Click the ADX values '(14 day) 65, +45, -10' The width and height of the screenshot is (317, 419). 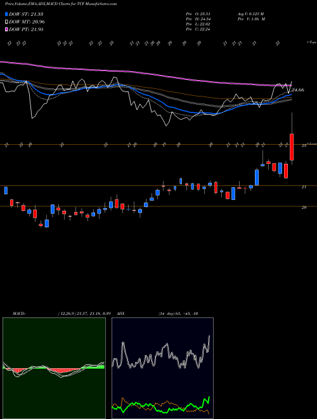178,314
